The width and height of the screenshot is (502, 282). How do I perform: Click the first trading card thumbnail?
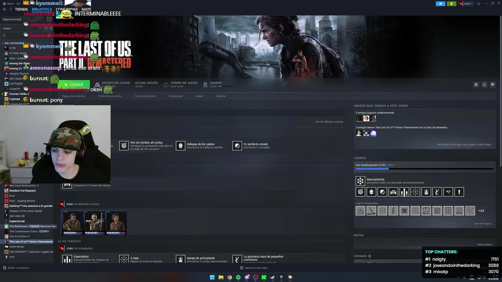point(73,222)
